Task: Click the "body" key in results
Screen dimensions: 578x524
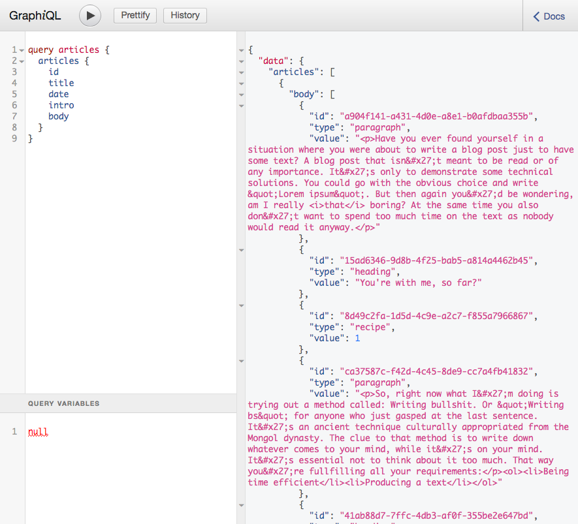Action: coord(304,94)
